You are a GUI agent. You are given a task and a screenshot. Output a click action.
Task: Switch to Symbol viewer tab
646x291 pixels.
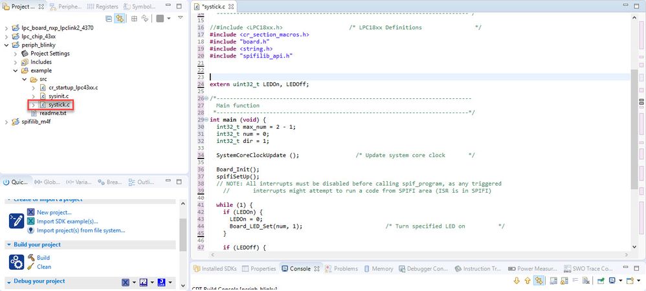point(138,6)
